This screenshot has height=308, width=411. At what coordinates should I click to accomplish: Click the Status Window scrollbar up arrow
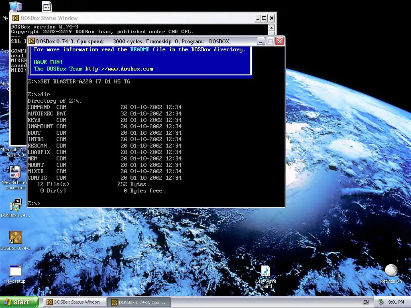(x=271, y=28)
